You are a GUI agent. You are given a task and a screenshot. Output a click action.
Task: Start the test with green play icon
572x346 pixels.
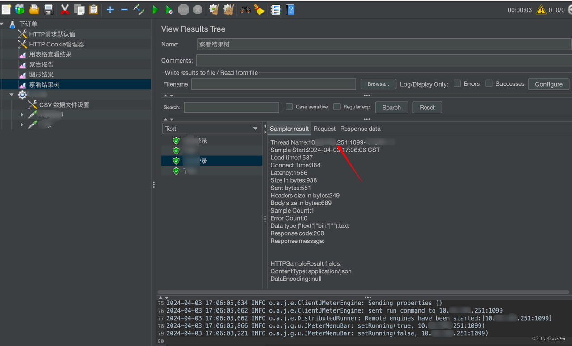tap(155, 9)
